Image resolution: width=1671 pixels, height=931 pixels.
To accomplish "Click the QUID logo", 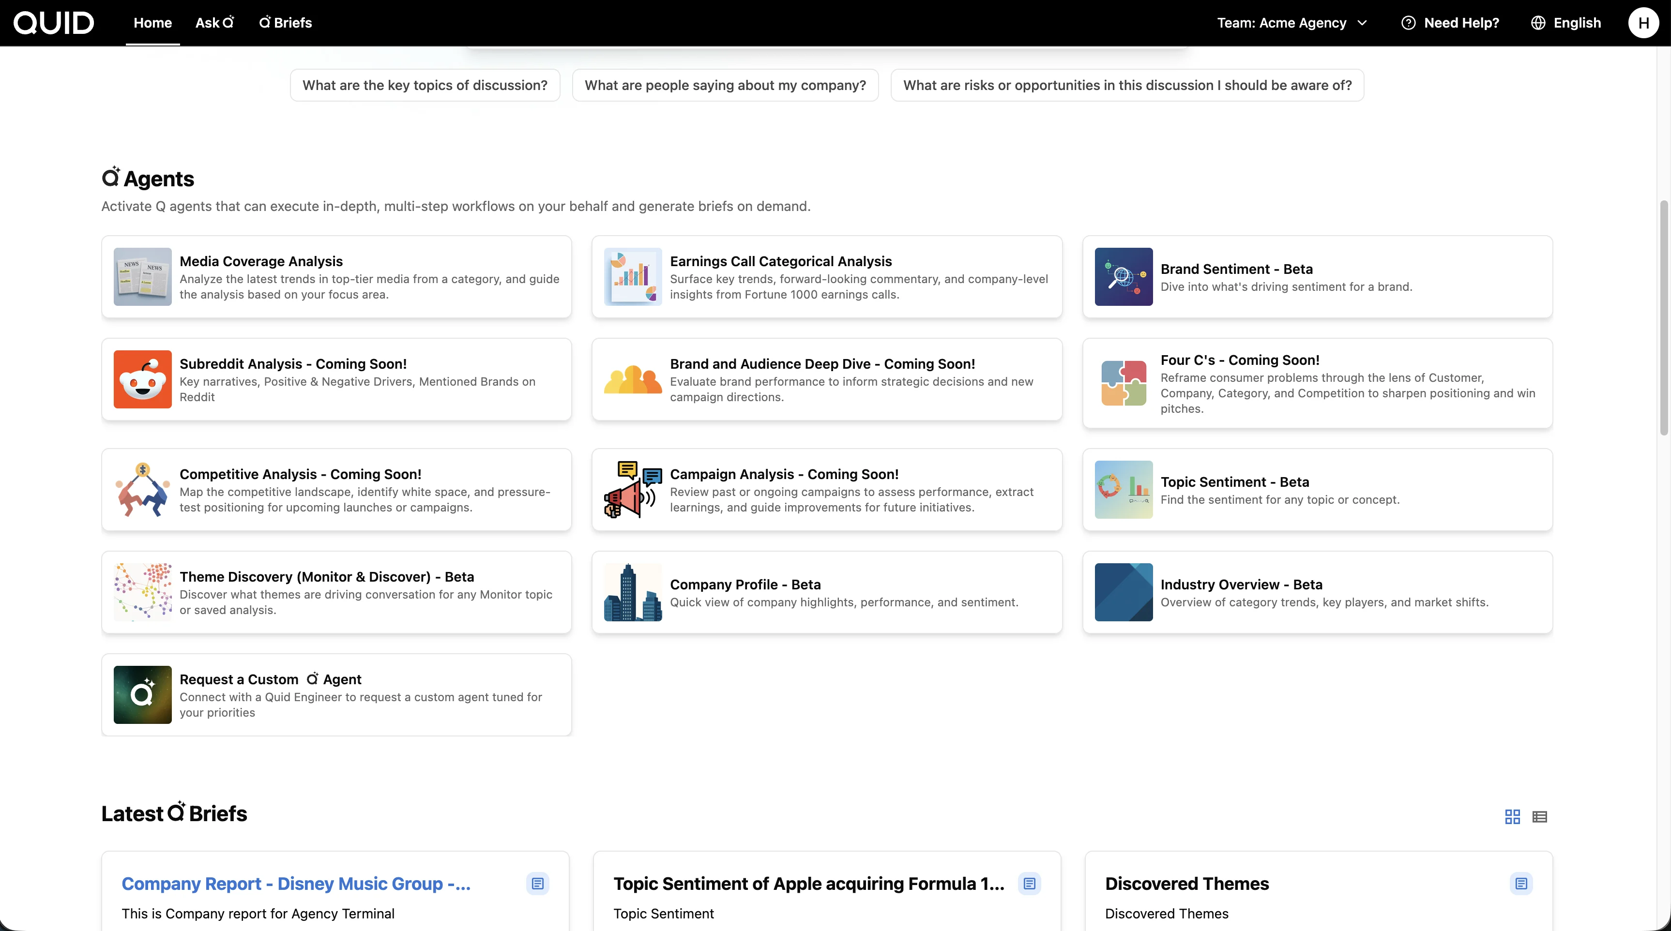I will 54,23.
